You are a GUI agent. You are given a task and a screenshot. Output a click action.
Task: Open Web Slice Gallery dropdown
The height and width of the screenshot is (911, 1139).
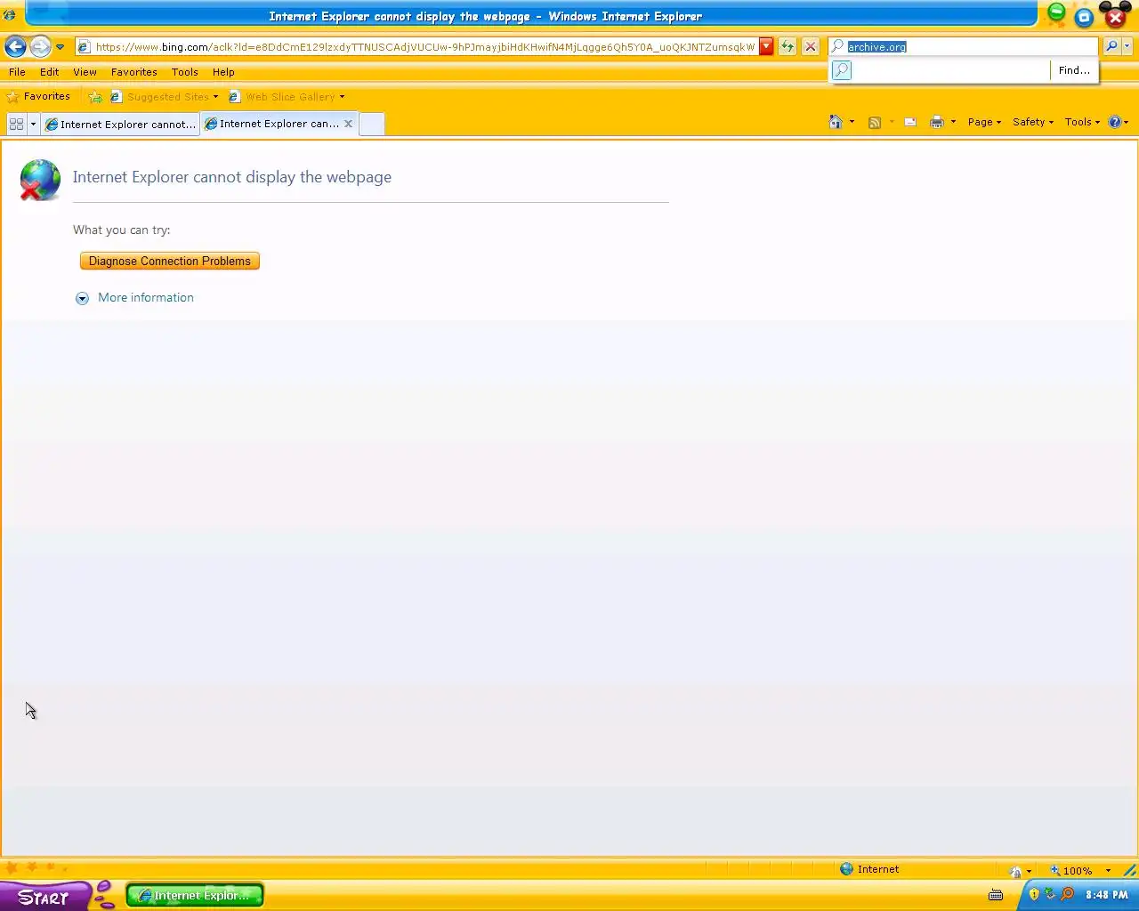(x=287, y=97)
